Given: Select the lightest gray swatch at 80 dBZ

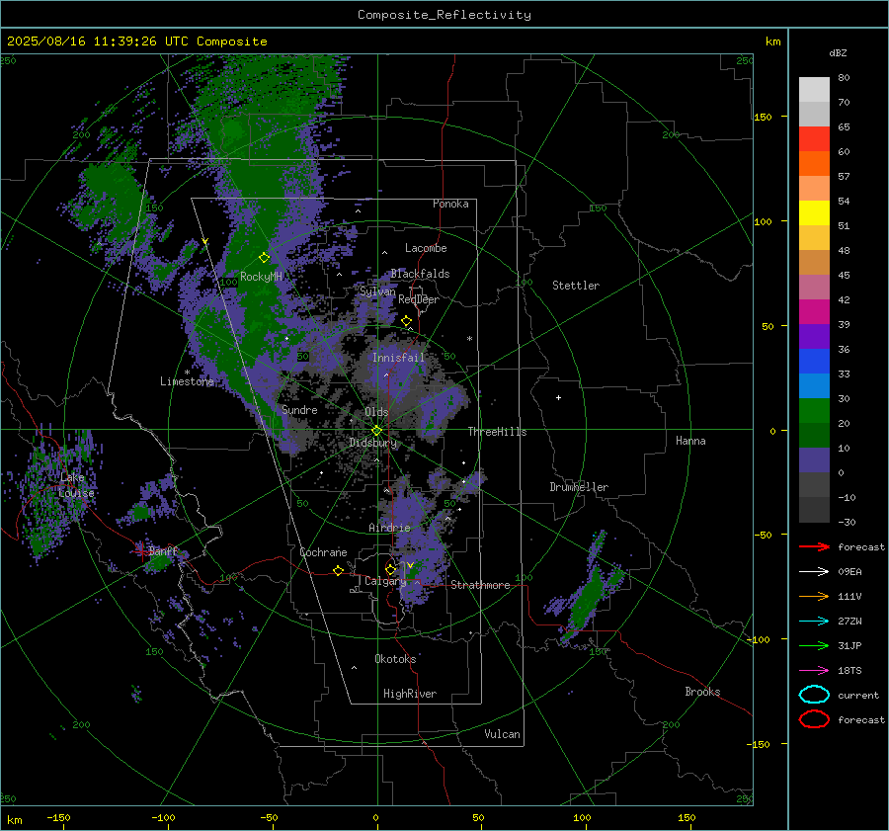Looking at the screenshot, I should pyautogui.click(x=814, y=90).
